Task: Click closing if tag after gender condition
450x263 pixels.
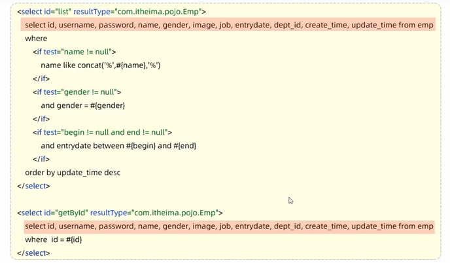Action: coord(41,119)
